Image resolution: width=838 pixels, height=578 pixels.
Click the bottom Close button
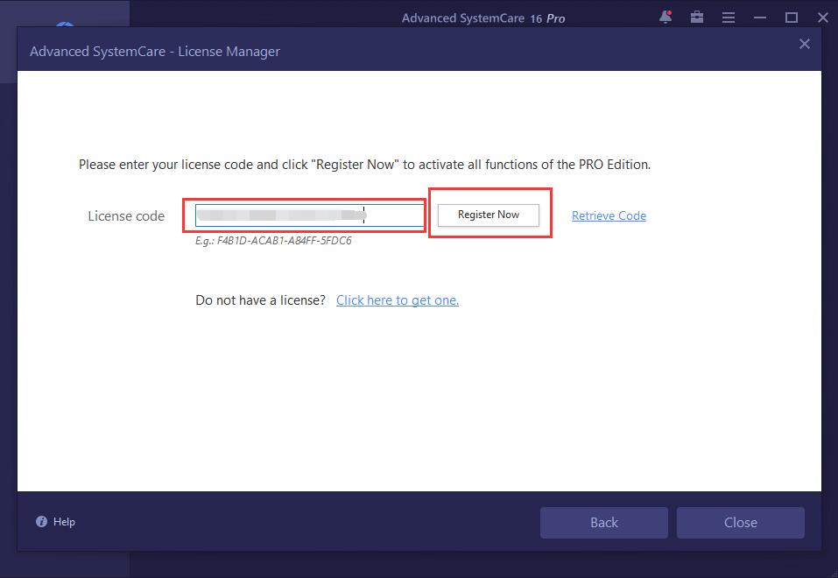[740, 523]
